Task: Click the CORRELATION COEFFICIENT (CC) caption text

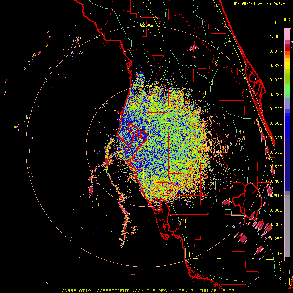Action: click(103, 291)
